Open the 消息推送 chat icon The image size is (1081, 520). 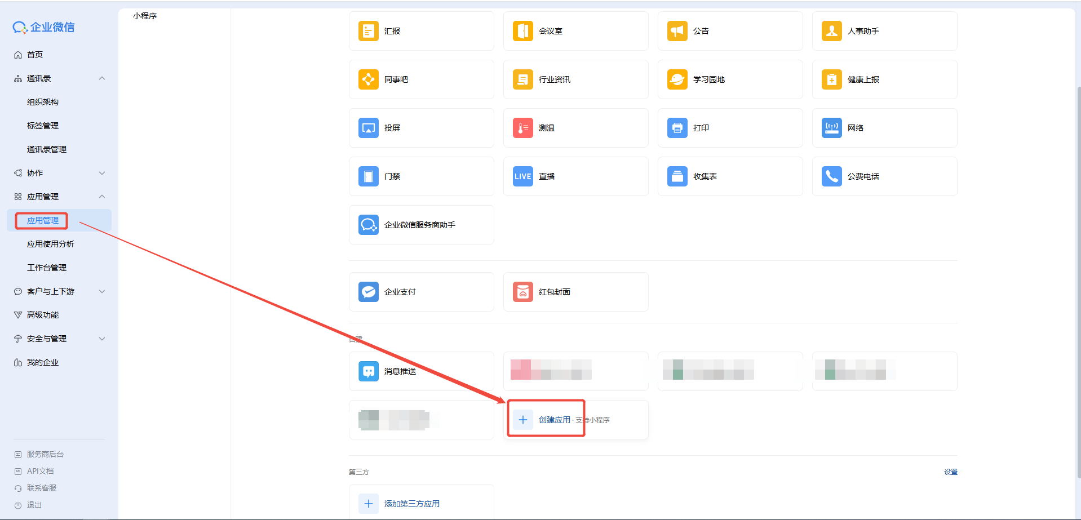coord(369,371)
